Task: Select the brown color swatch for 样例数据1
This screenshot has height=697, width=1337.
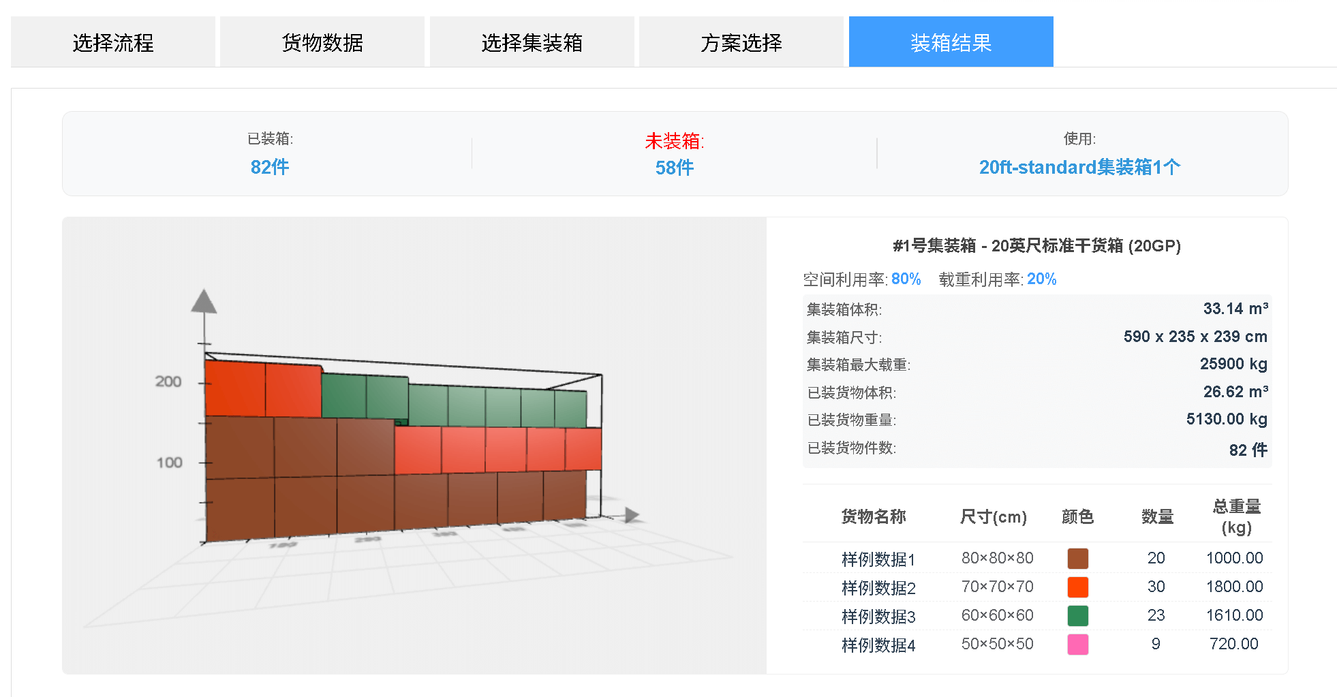Action: coord(1078,558)
